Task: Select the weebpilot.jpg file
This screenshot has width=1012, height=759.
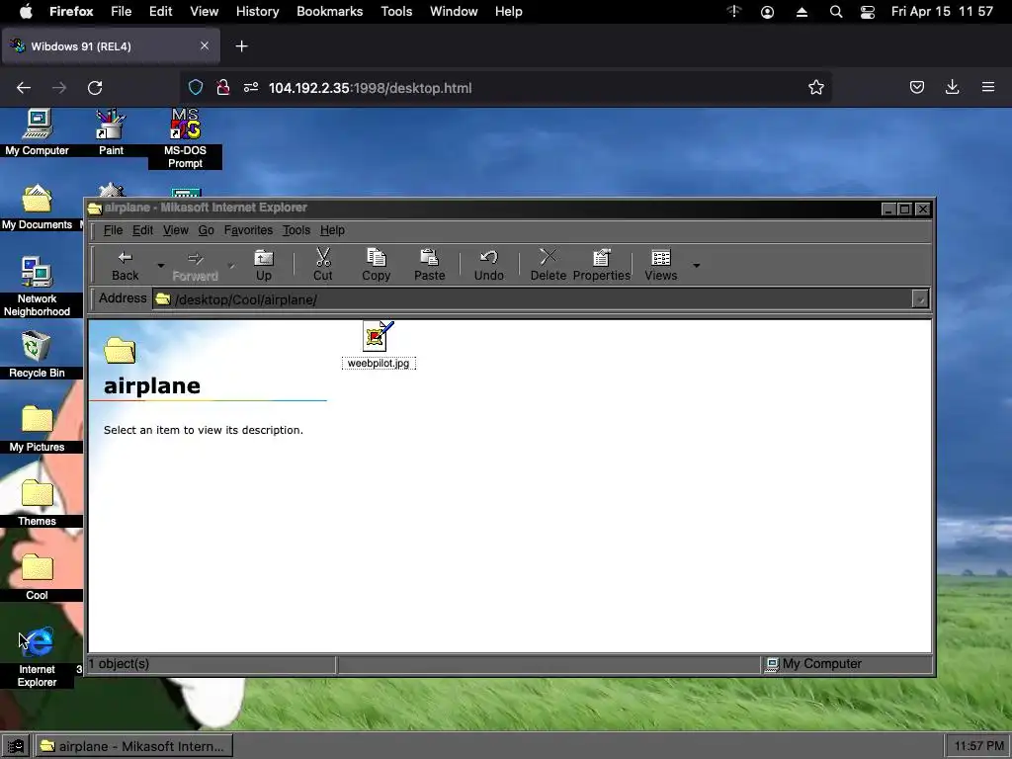Action: coord(379,345)
